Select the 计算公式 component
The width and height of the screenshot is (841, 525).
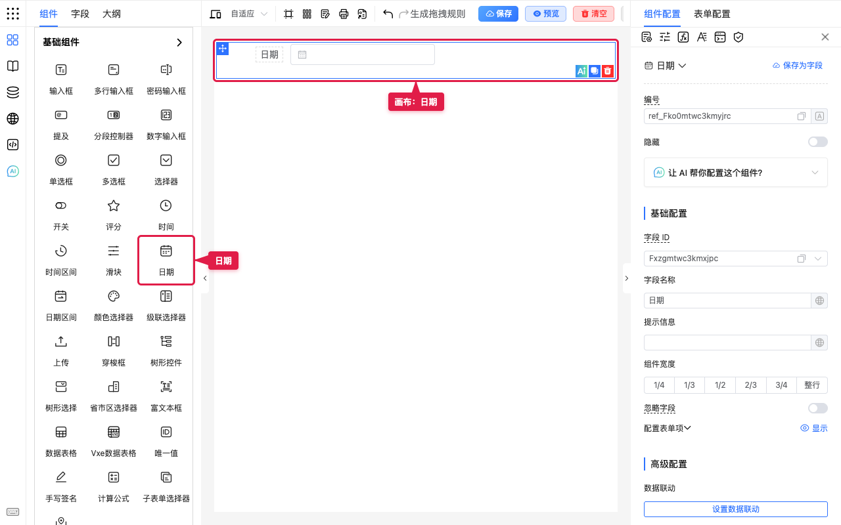(114, 487)
